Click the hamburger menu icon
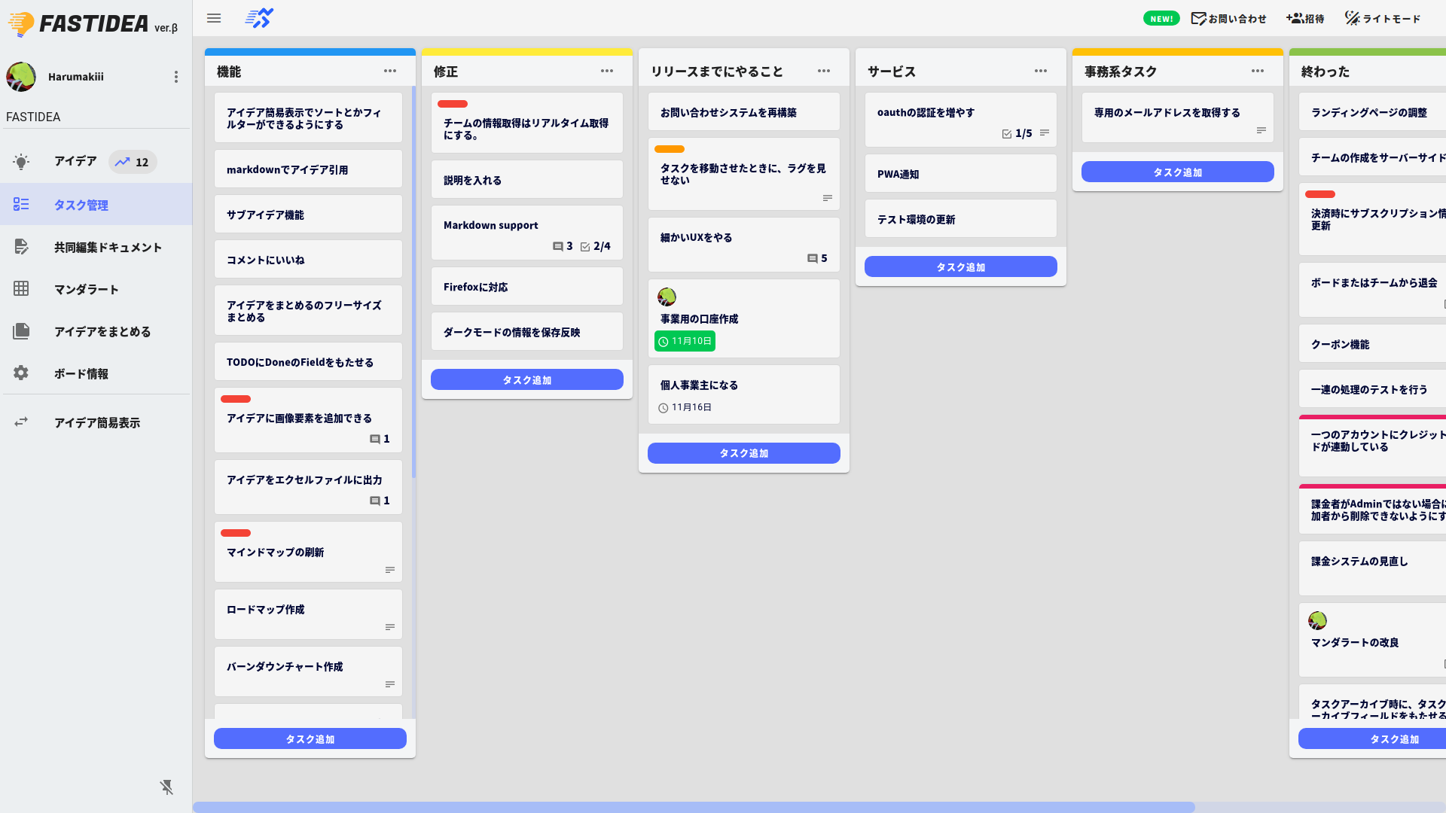 pos(214,18)
